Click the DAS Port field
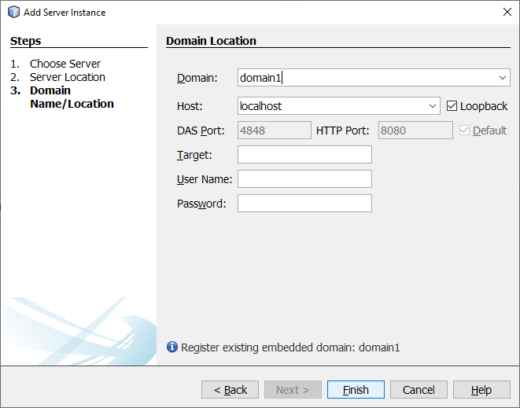 (275, 130)
